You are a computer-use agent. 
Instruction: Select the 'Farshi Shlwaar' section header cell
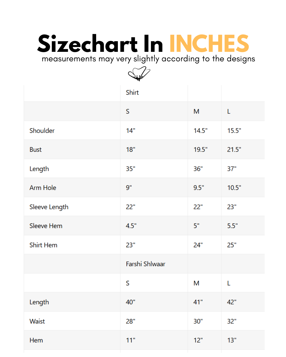pos(145,264)
